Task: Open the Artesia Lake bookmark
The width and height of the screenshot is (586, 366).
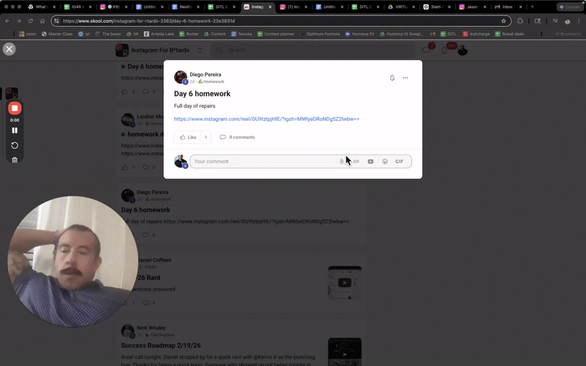Action: pyautogui.click(x=159, y=34)
